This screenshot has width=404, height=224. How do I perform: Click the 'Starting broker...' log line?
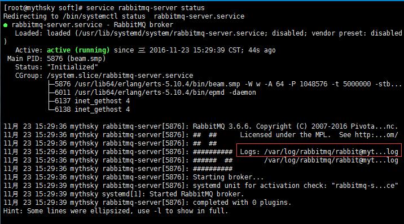(x=229, y=177)
